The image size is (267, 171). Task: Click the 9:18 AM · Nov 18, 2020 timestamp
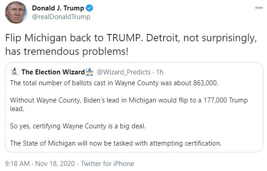40,164
